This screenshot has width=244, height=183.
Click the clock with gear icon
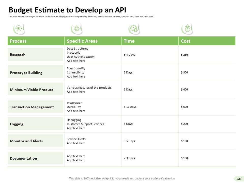[x=133, y=29]
